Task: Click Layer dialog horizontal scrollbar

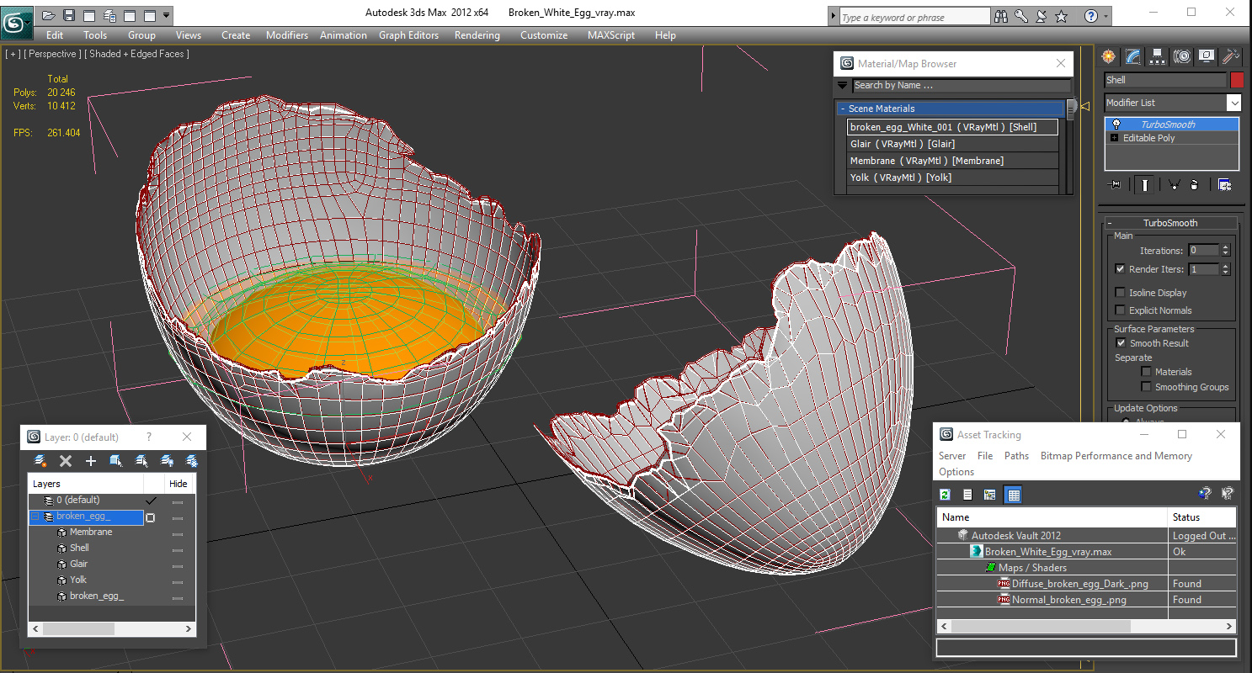Action: tap(112, 628)
